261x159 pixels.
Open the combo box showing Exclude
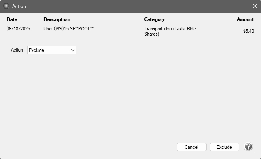tap(52, 50)
